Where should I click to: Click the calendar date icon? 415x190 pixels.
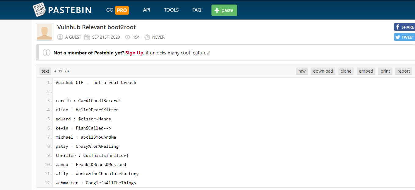click(87, 37)
